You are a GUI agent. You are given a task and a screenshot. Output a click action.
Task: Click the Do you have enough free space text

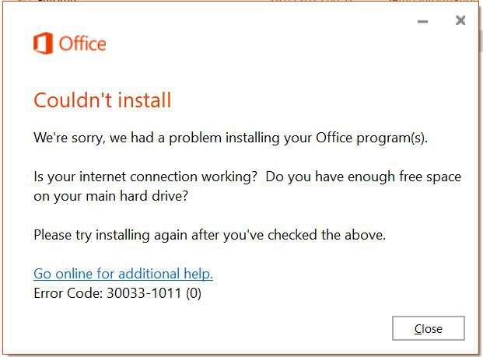pyautogui.click(x=363, y=177)
